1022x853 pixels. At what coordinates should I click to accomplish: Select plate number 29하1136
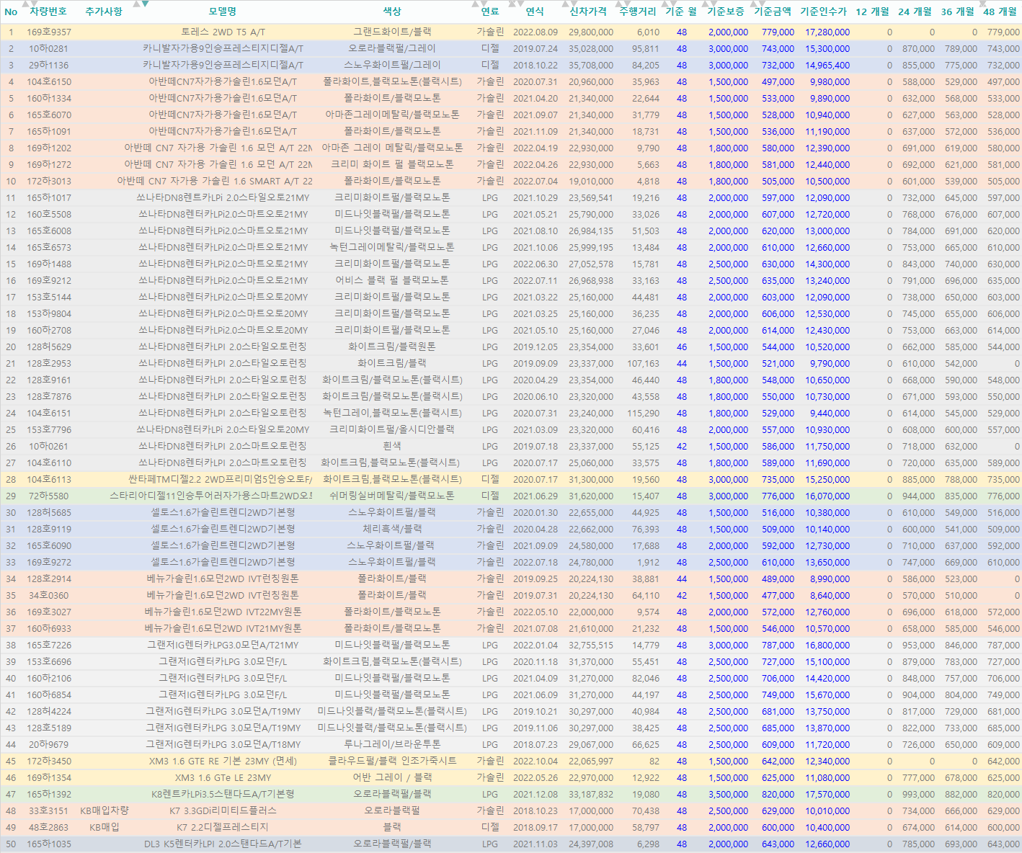49,66
